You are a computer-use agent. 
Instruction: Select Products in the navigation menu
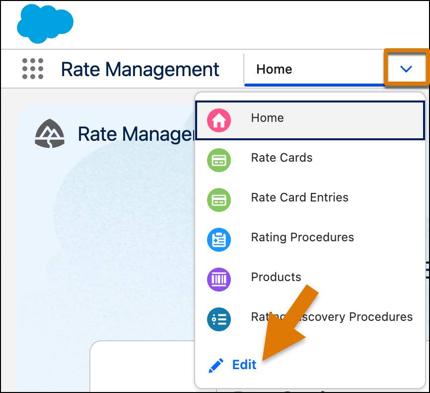click(310, 280)
